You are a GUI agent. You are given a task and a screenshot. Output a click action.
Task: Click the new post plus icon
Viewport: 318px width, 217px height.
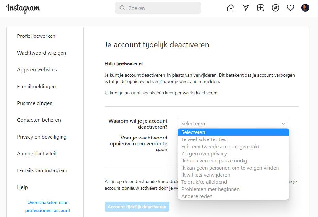click(x=261, y=8)
